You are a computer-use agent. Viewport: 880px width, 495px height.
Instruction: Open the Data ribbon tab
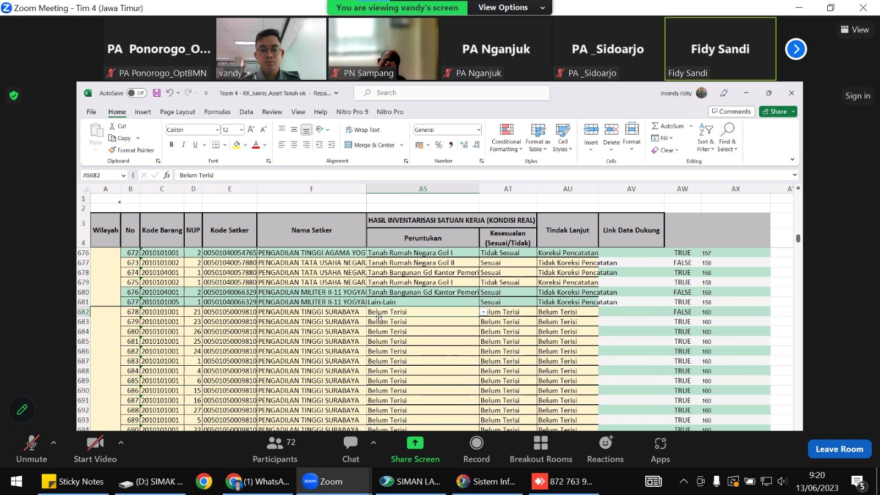click(246, 112)
